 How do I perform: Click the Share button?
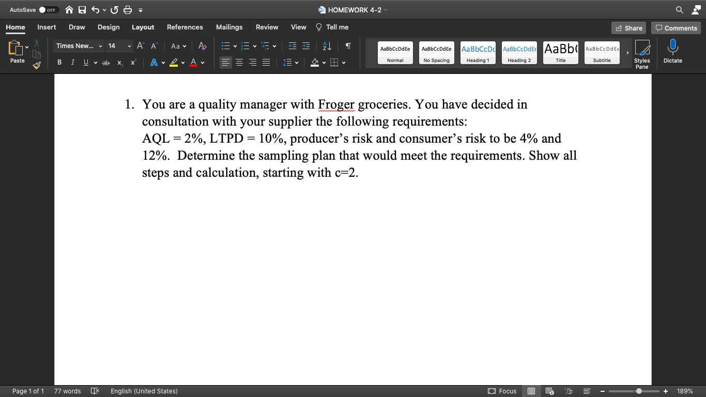pyautogui.click(x=628, y=28)
